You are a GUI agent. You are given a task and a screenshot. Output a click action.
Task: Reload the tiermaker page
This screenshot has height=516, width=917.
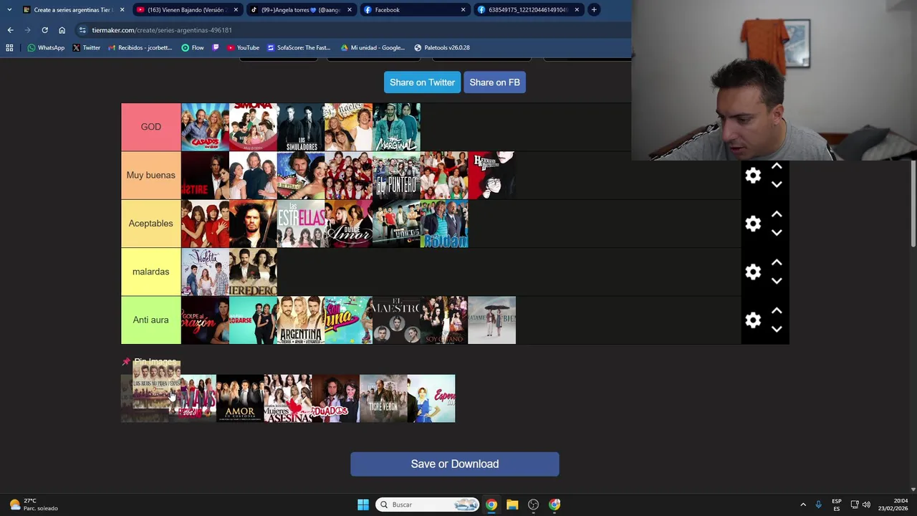click(x=44, y=30)
